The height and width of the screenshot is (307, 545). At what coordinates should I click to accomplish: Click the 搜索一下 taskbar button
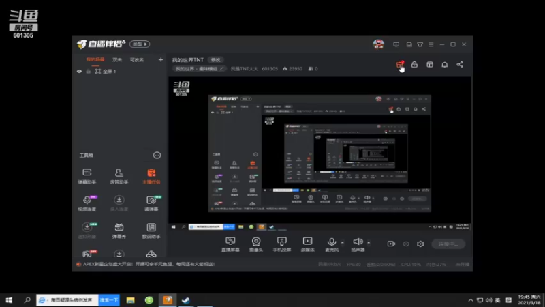click(109, 300)
